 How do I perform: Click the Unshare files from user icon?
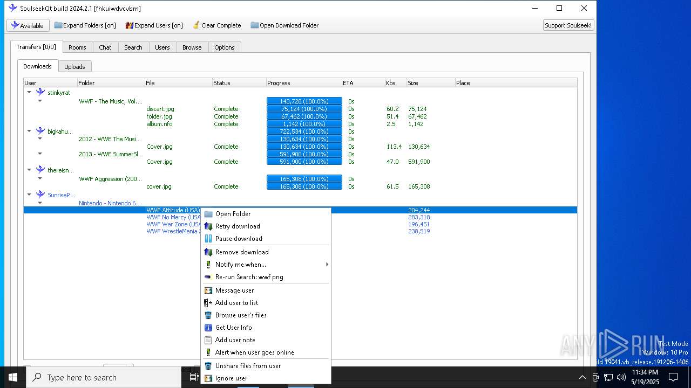pyautogui.click(x=208, y=366)
